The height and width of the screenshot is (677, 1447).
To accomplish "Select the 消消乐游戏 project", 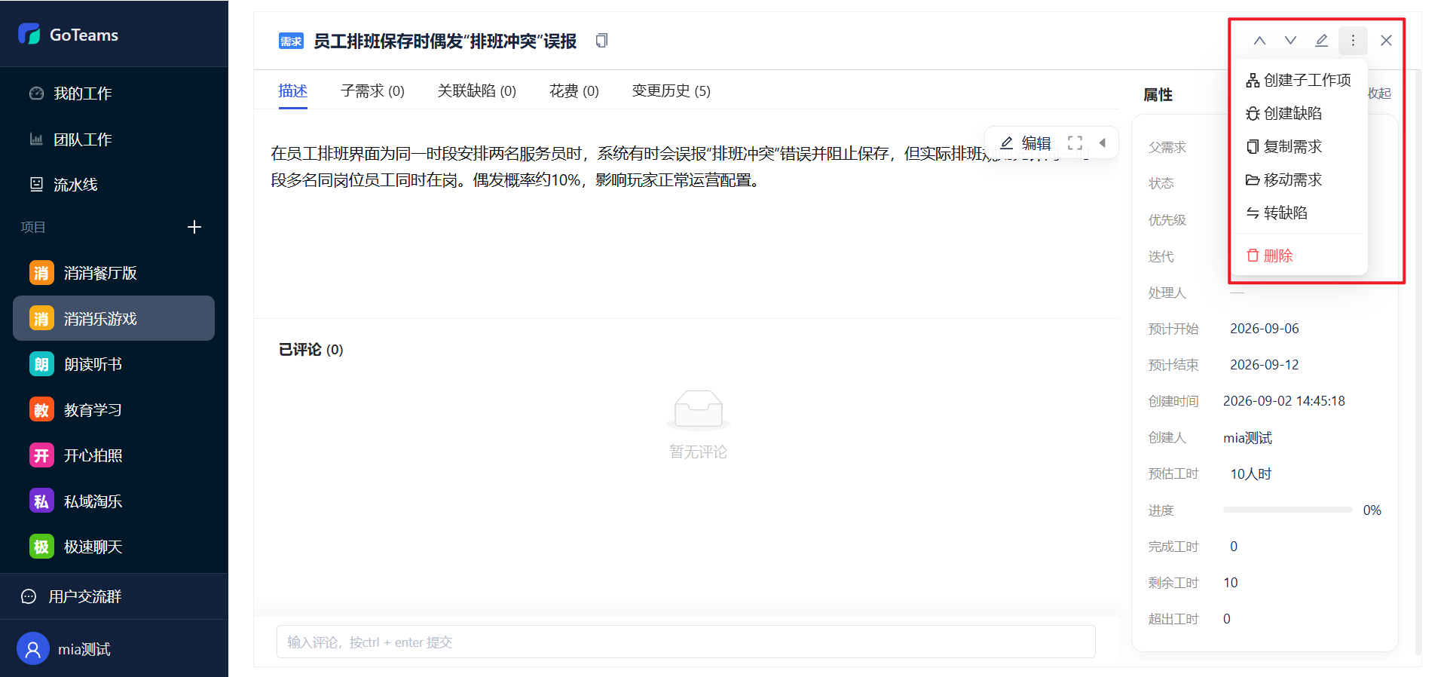I will coord(114,318).
